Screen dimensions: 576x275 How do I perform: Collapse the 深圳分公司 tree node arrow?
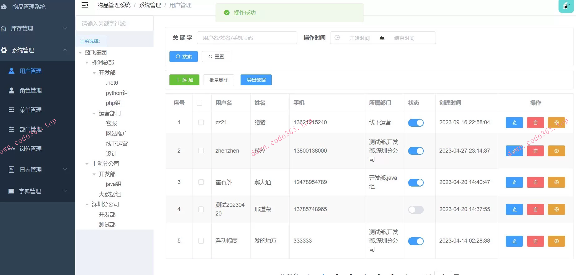click(x=87, y=205)
